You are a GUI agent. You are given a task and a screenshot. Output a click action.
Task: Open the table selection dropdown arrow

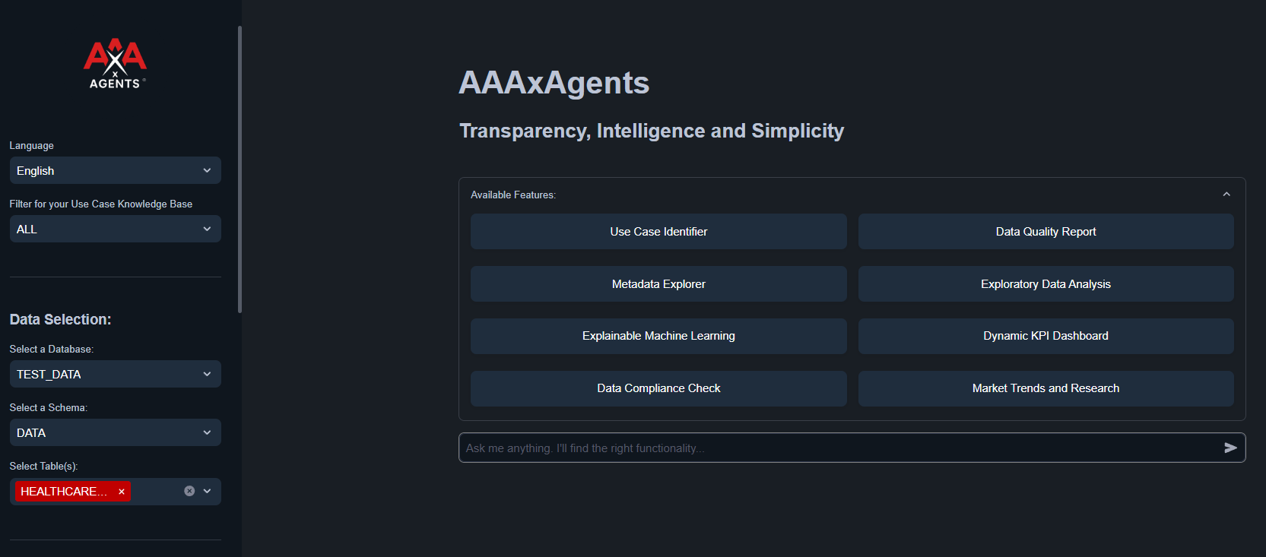coord(208,492)
